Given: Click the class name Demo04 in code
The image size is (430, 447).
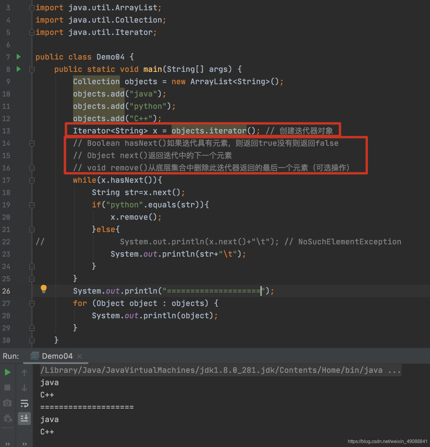Looking at the screenshot, I should tap(111, 57).
